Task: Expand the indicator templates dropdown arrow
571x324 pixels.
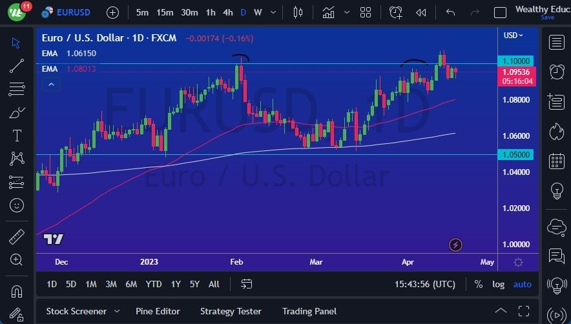Action: [x=347, y=12]
